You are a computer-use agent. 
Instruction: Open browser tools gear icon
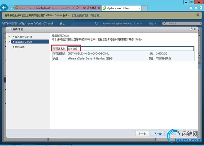point(201,8)
